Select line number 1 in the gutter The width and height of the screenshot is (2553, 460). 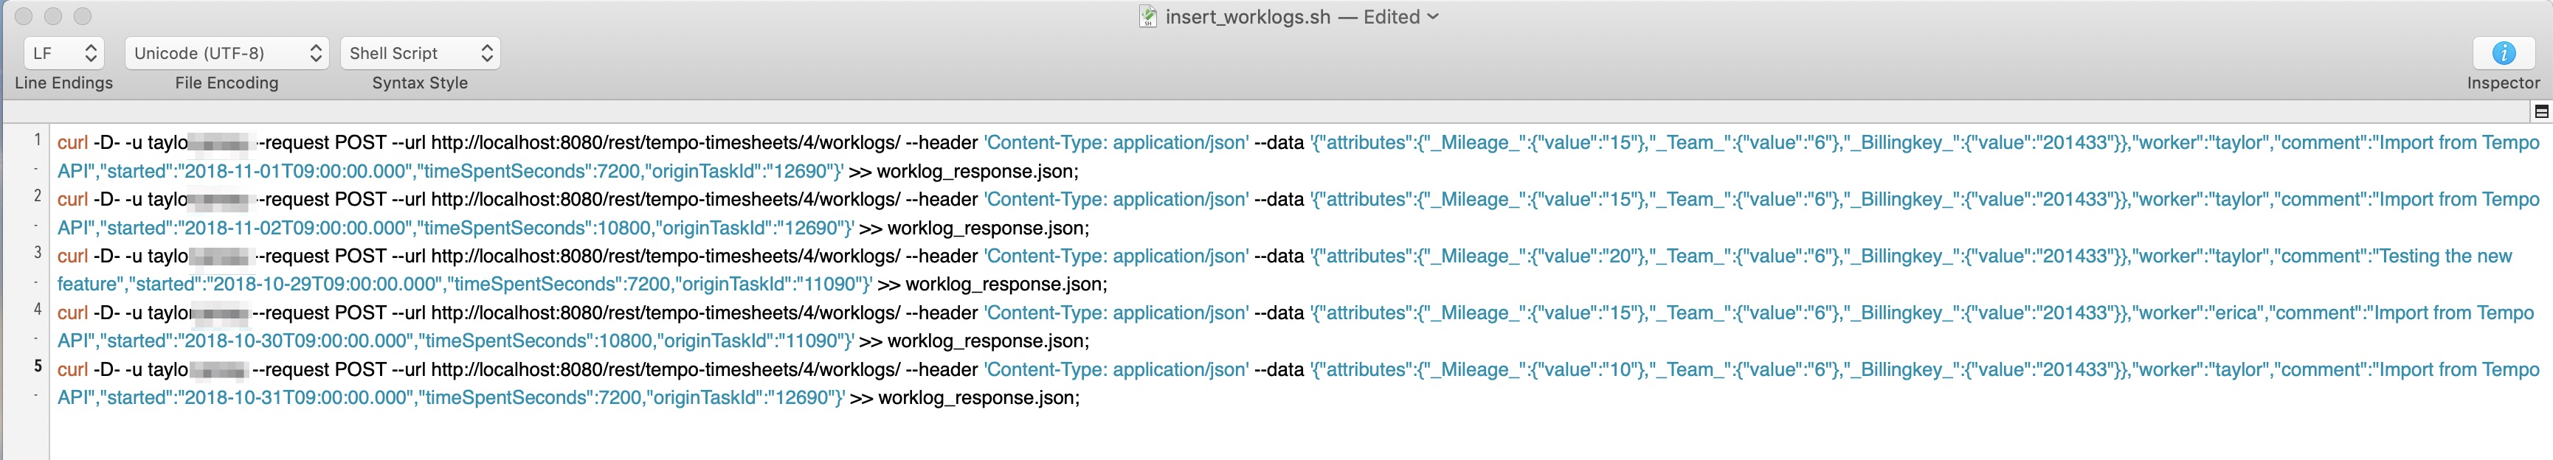tap(38, 139)
